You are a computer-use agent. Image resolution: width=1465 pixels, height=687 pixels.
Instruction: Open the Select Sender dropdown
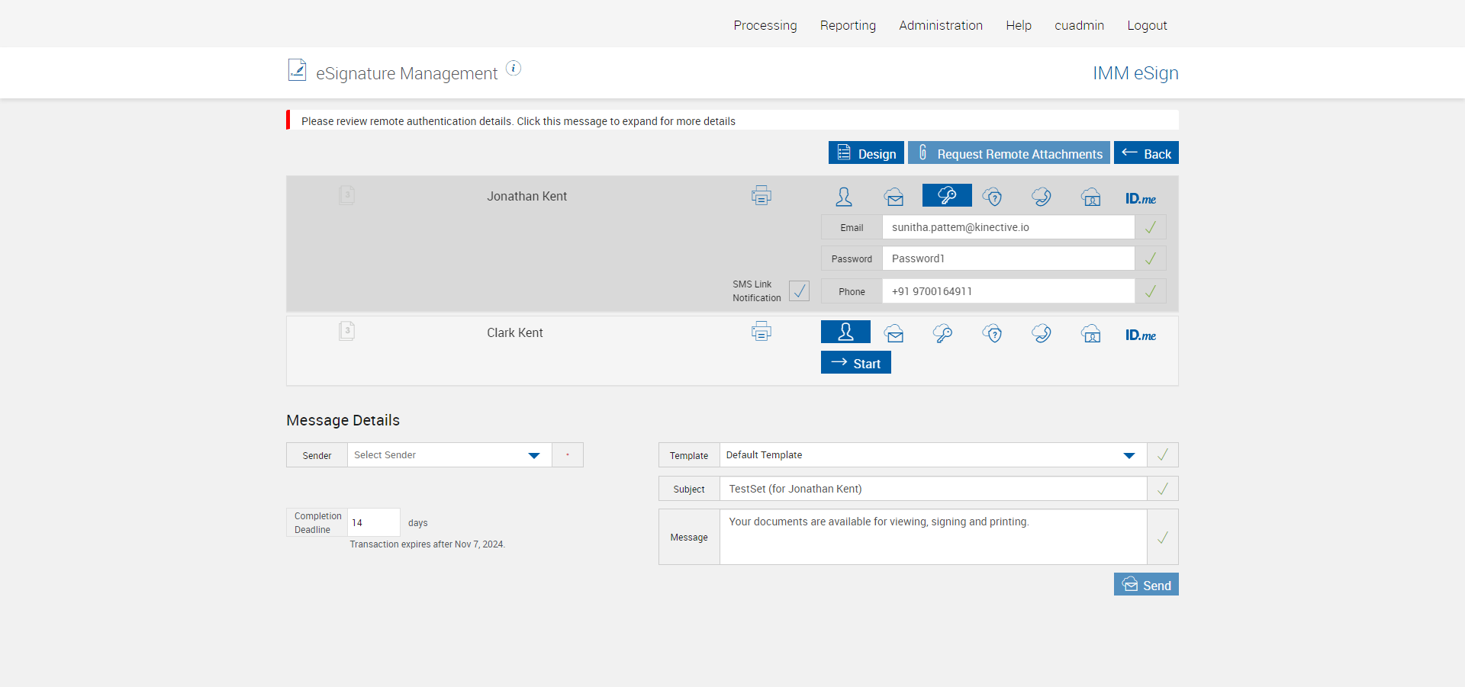(x=449, y=455)
